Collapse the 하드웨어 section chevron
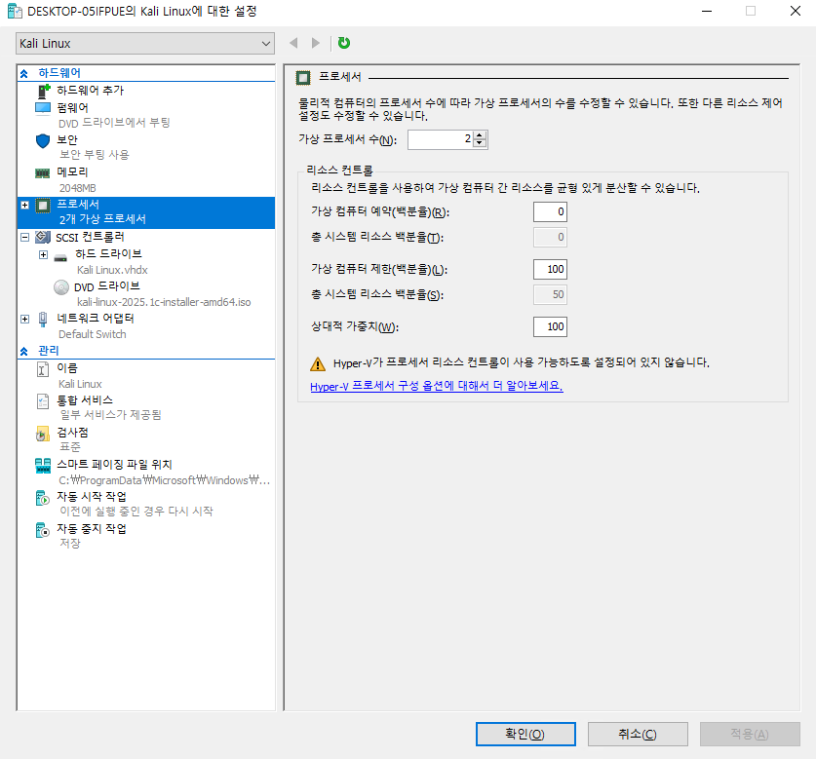The image size is (816, 759). (x=24, y=73)
